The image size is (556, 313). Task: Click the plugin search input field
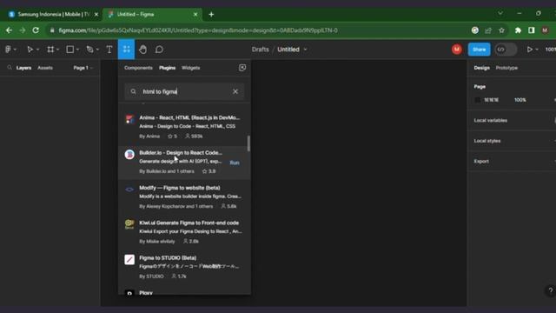click(184, 91)
